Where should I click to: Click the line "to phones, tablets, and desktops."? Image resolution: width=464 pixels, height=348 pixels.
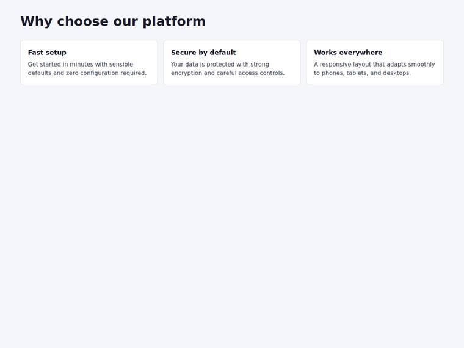[x=362, y=73]
